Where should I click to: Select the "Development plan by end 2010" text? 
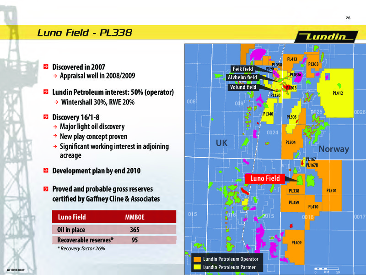pyautogui.click(x=97, y=170)
